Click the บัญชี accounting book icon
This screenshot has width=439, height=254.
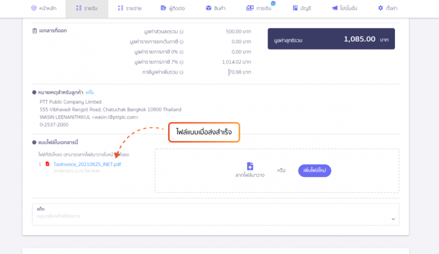point(294,9)
